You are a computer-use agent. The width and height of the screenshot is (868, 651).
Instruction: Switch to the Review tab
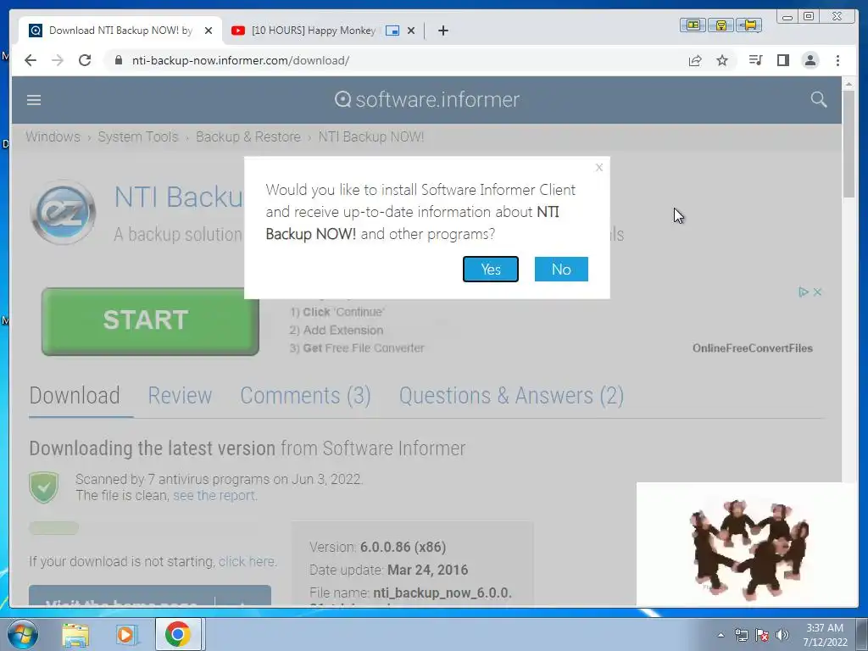(x=180, y=395)
